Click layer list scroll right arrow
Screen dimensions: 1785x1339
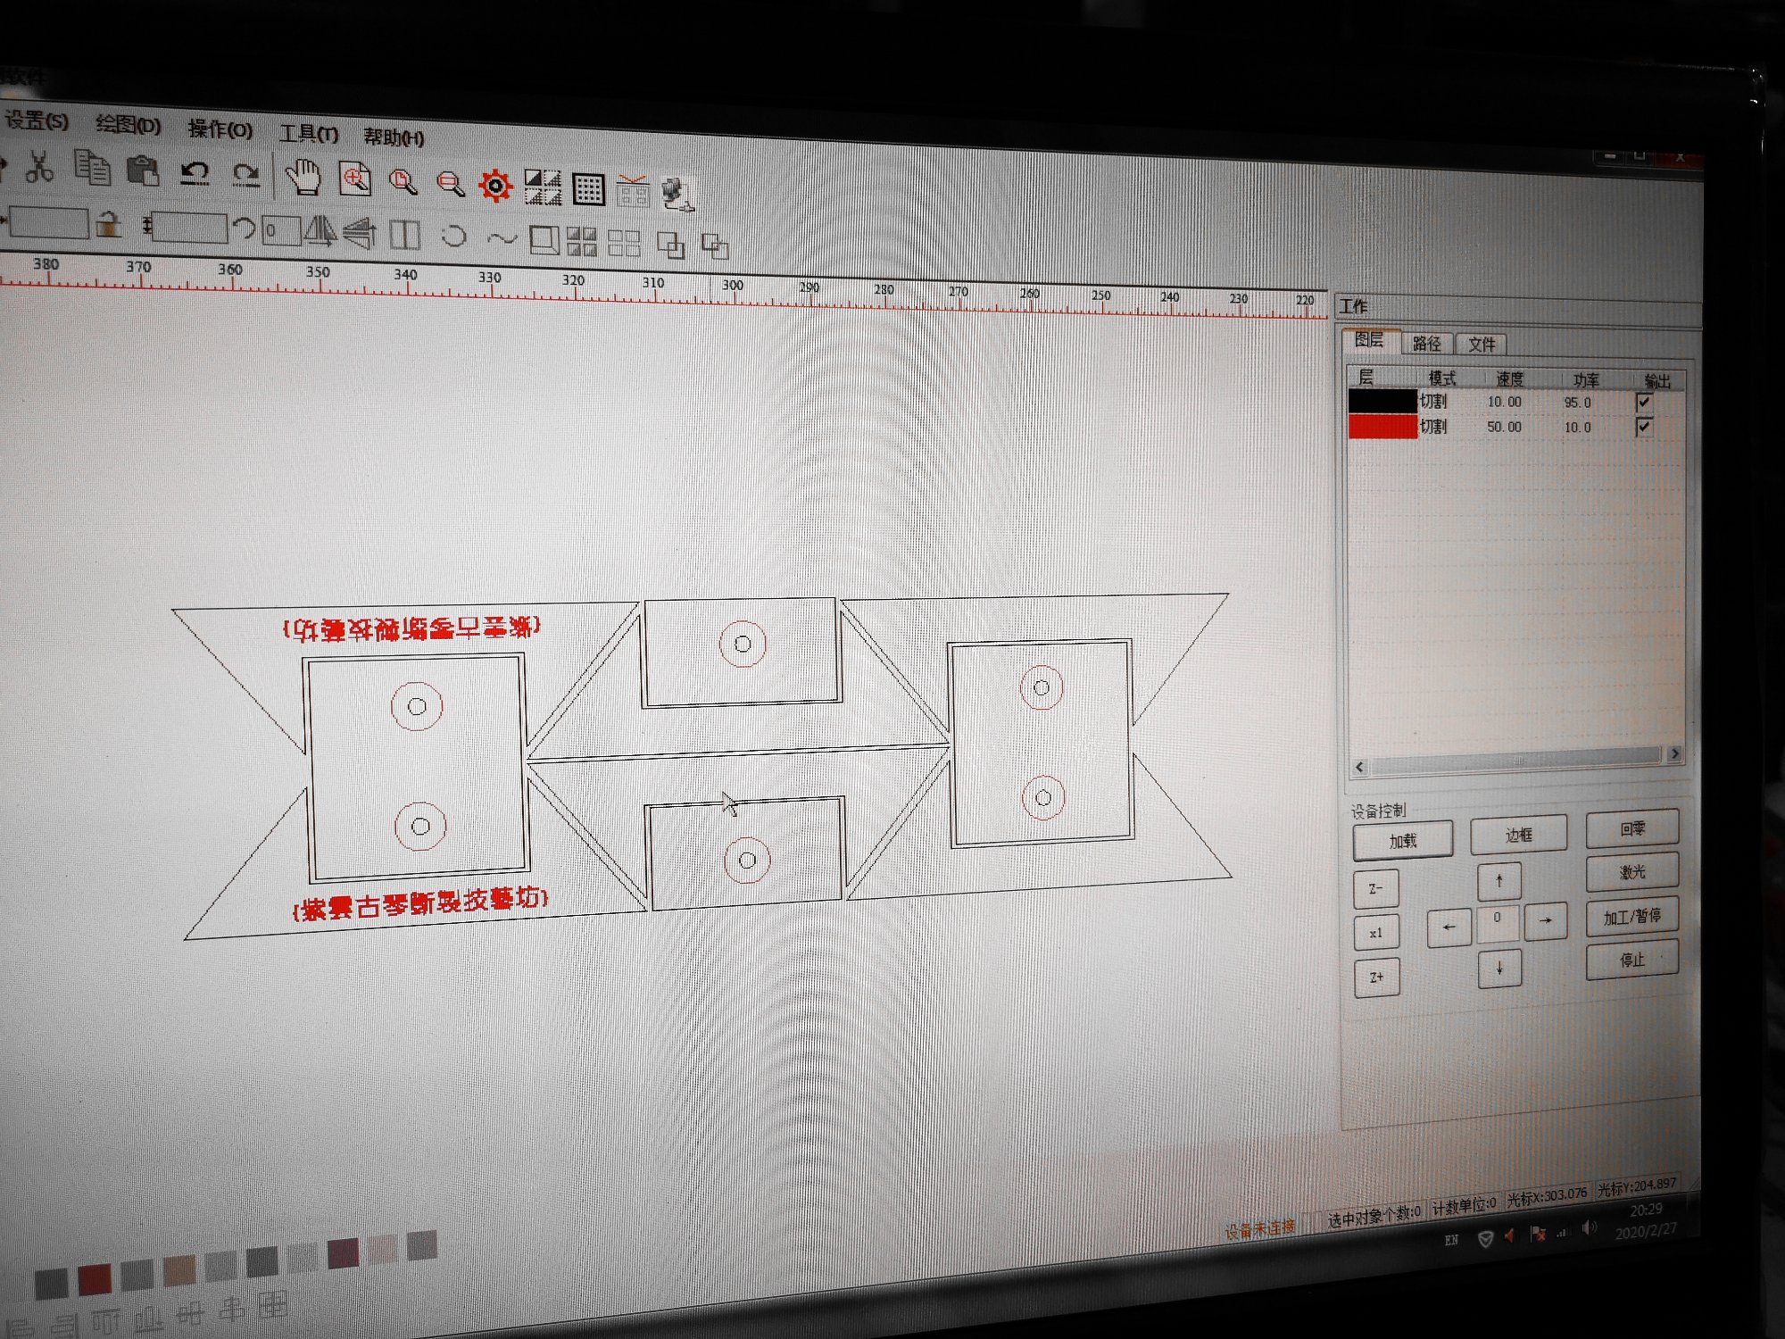coord(1675,754)
